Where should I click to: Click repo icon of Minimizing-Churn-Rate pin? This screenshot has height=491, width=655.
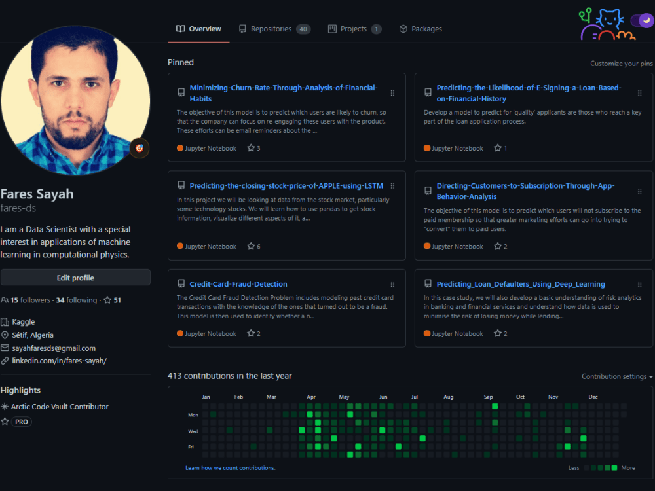pyautogui.click(x=181, y=92)
